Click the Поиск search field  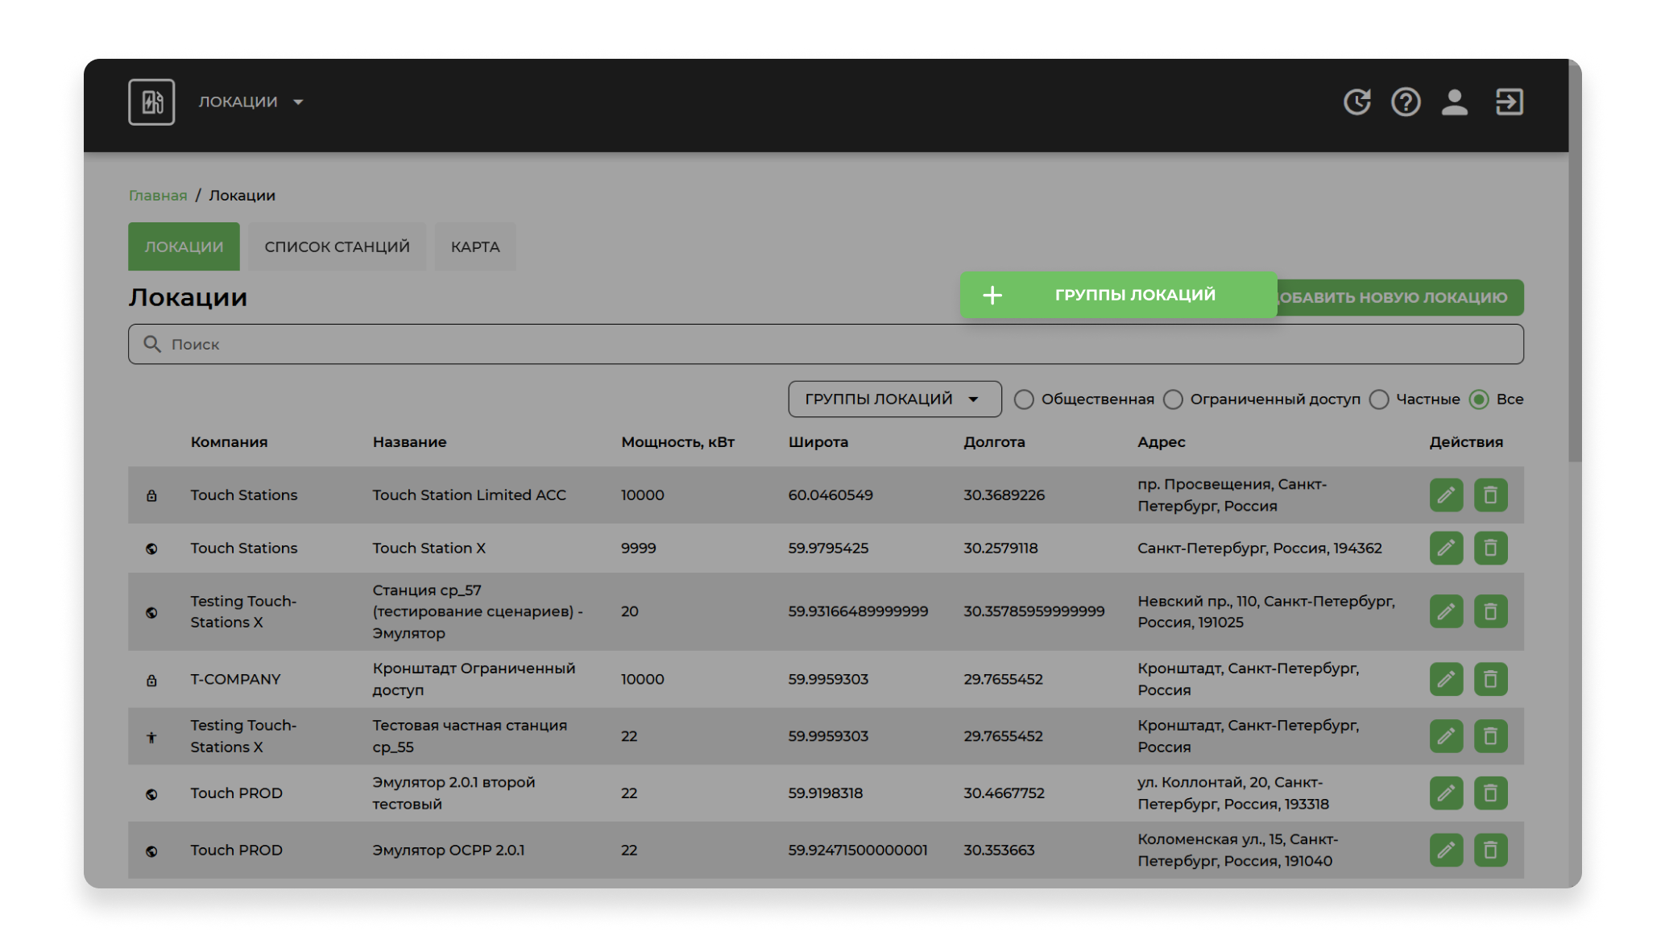pos(826,345)
